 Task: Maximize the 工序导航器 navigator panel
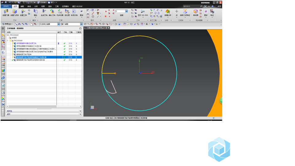(80, 29)
